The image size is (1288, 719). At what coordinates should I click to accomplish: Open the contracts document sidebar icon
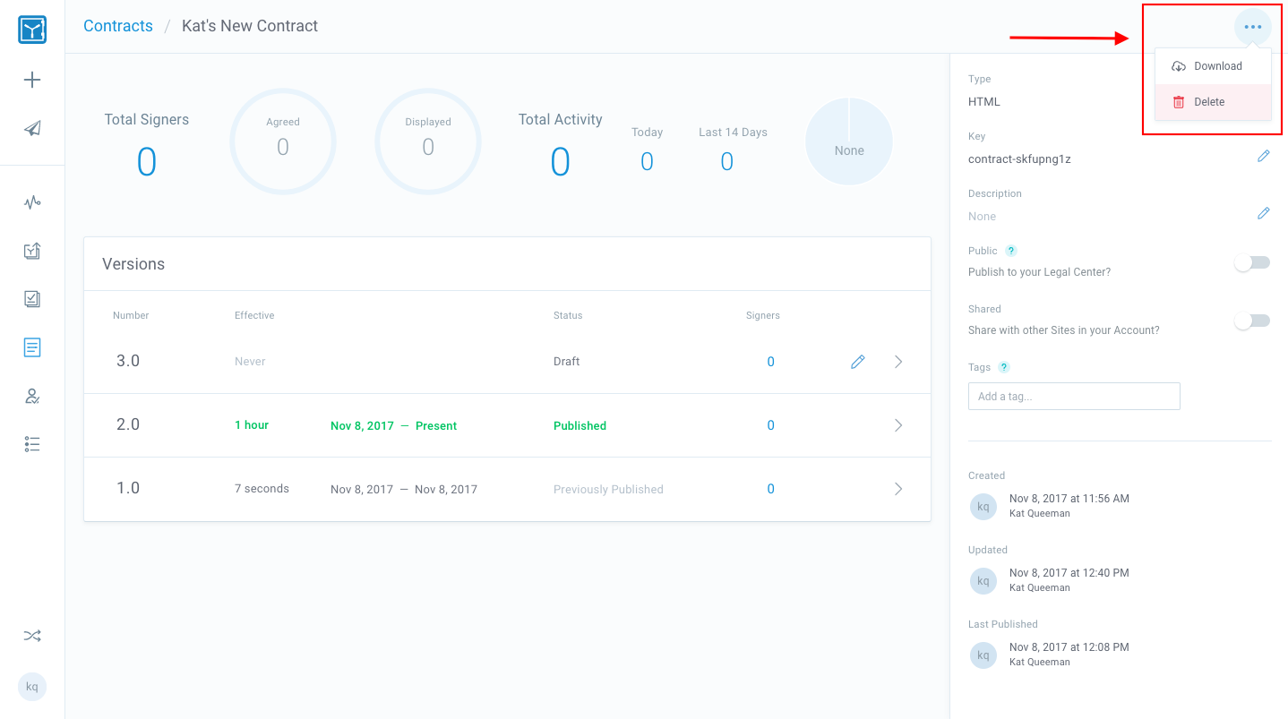click(x=32, y=347)
